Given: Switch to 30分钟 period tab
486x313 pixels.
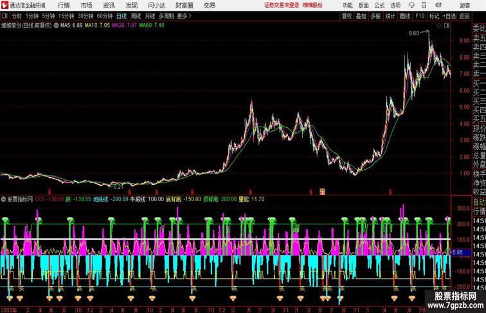Looking at the screenshot, I should (x=85, y=16).
